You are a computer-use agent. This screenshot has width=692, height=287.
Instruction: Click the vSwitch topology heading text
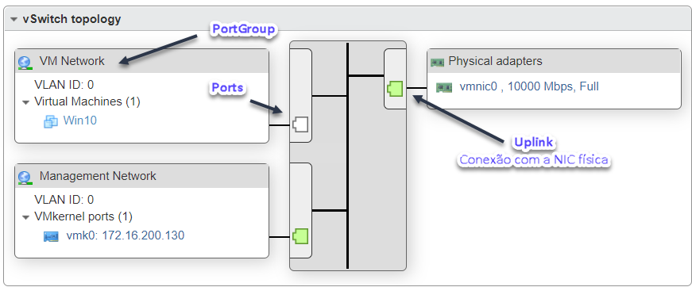click(x=72, y=19)
